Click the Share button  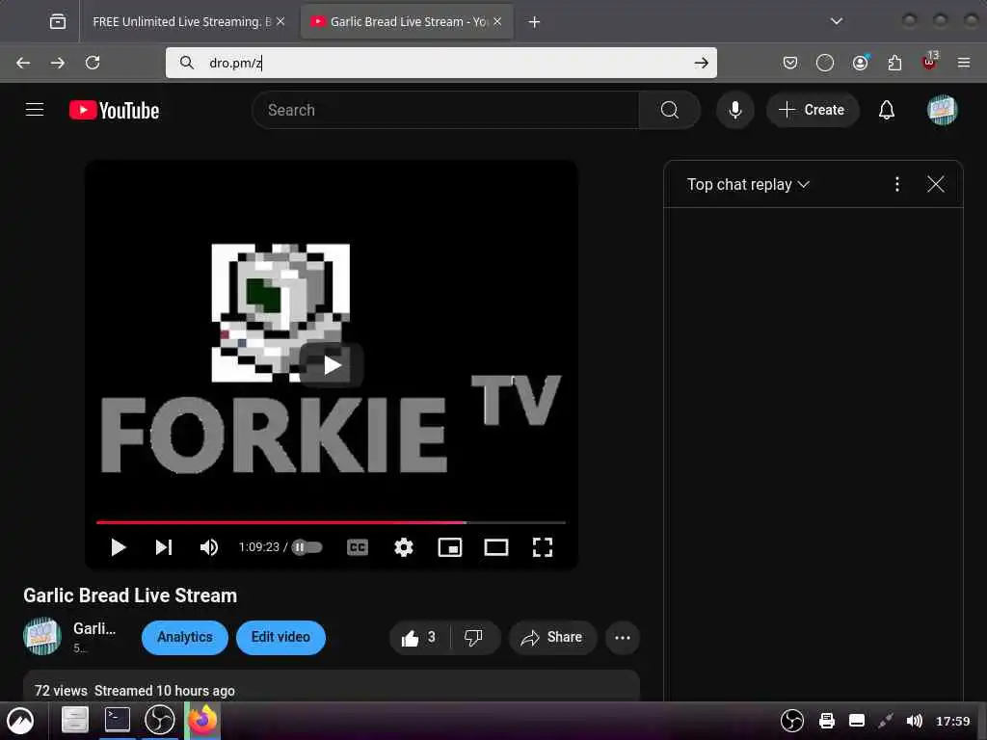[552, 638]
